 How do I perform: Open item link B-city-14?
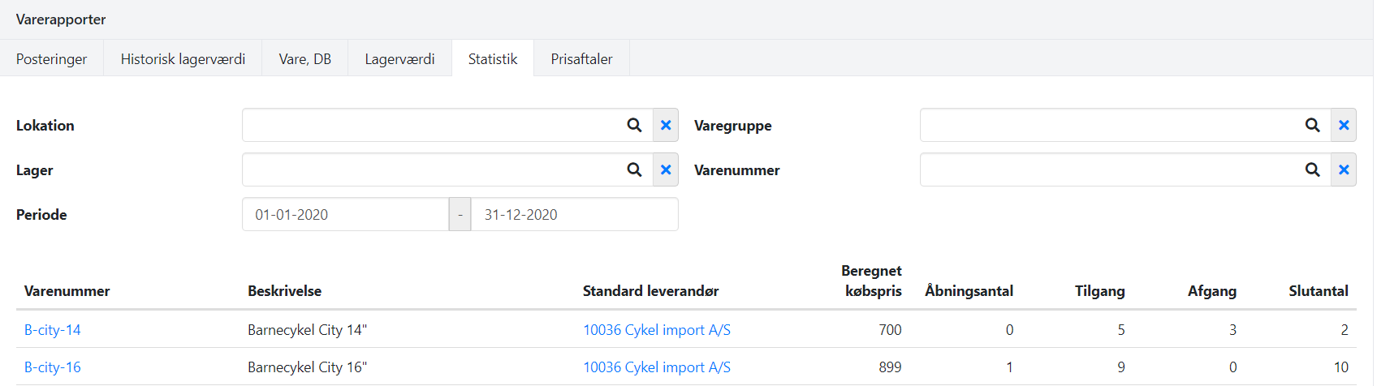(53, 330)
